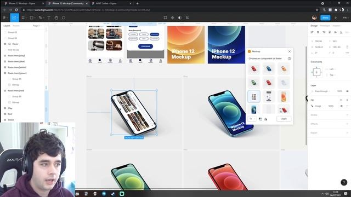The height and width of the screenshot is (197, 351).
Task: Expand the Stroke section plus
Action: [347, 115]
